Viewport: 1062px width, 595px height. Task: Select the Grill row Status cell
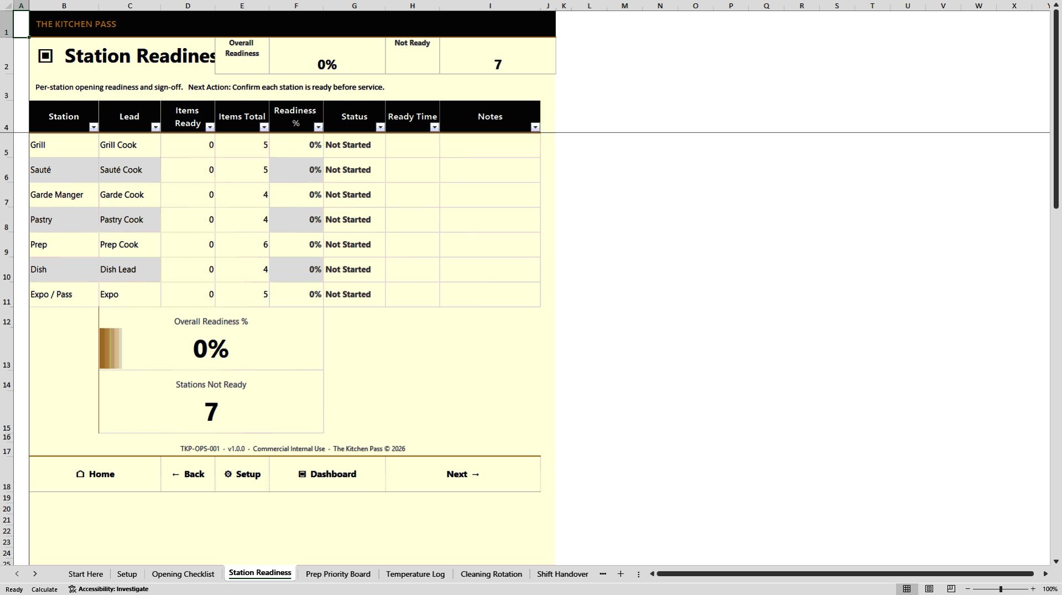tap(354, 145)
